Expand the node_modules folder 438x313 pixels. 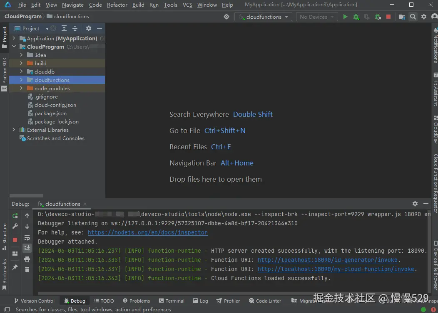[21, 89]
